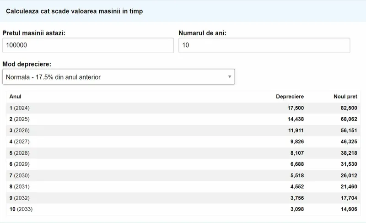Select the row for year 2 (2025)
Viewport: 366px width, 223px height.
tap(183, 119)
